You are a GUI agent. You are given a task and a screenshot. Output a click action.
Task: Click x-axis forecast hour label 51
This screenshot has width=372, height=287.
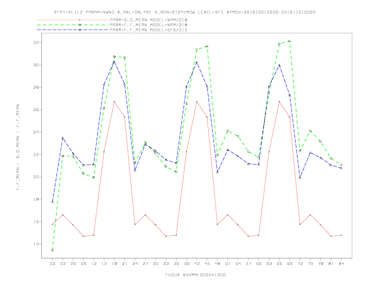coord(228,264)
